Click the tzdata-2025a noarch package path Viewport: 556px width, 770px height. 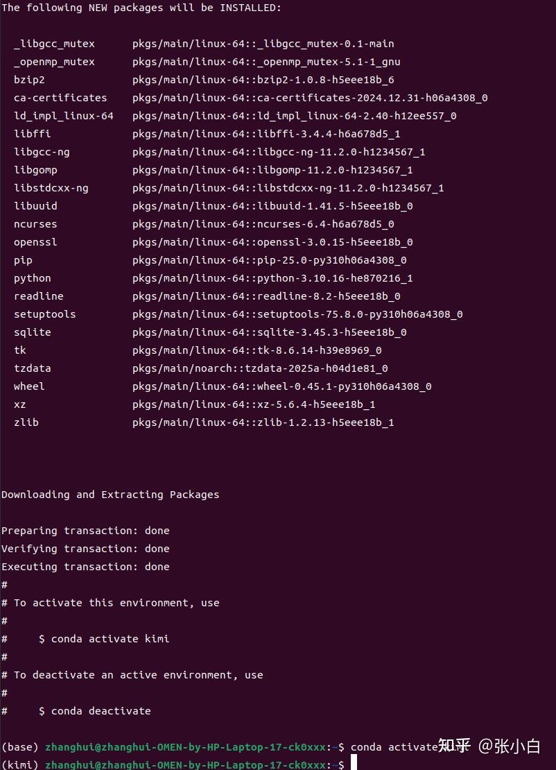(260, 368)
